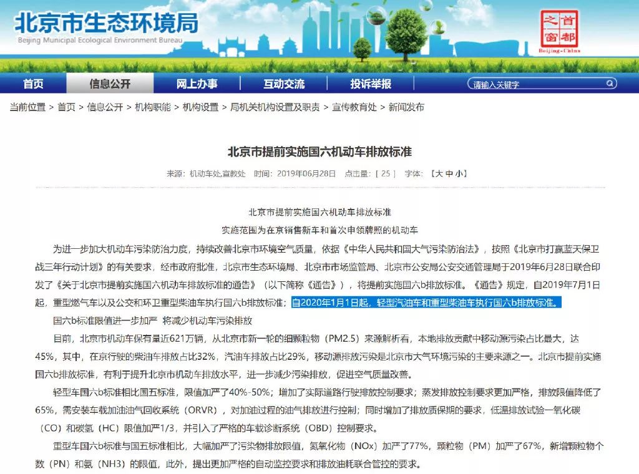The image size is (639, 474).
Task: Open 机构设置 breadcrumb link
Action: [x=200, y=107]
